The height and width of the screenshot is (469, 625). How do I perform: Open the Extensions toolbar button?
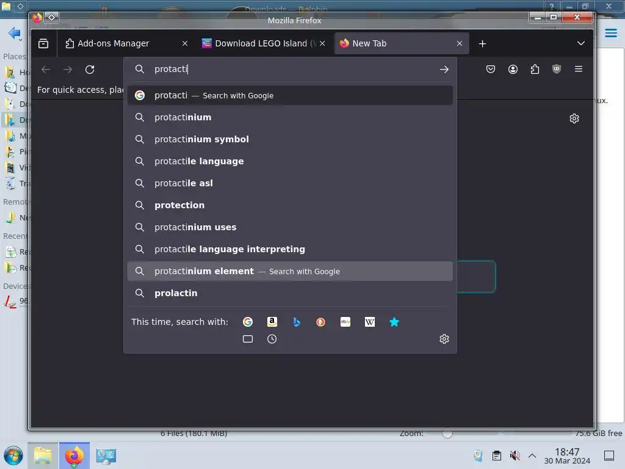click(535, 70)
